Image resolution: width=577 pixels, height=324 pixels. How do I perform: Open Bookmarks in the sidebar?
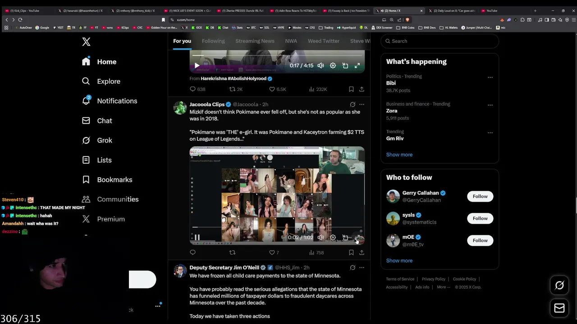tap(107, 180)
